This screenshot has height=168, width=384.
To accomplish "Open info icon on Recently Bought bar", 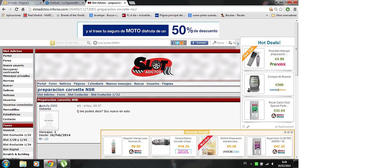I will 288,132.
